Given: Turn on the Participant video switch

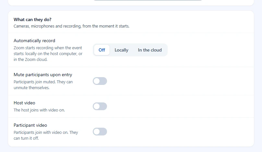Looking at the screenshot, I should [x=100, y=132].
